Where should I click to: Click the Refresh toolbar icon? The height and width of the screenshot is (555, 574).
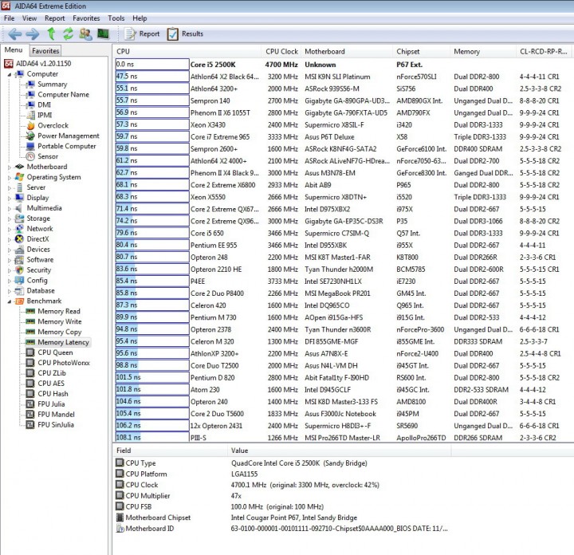(x=68, y=33)
